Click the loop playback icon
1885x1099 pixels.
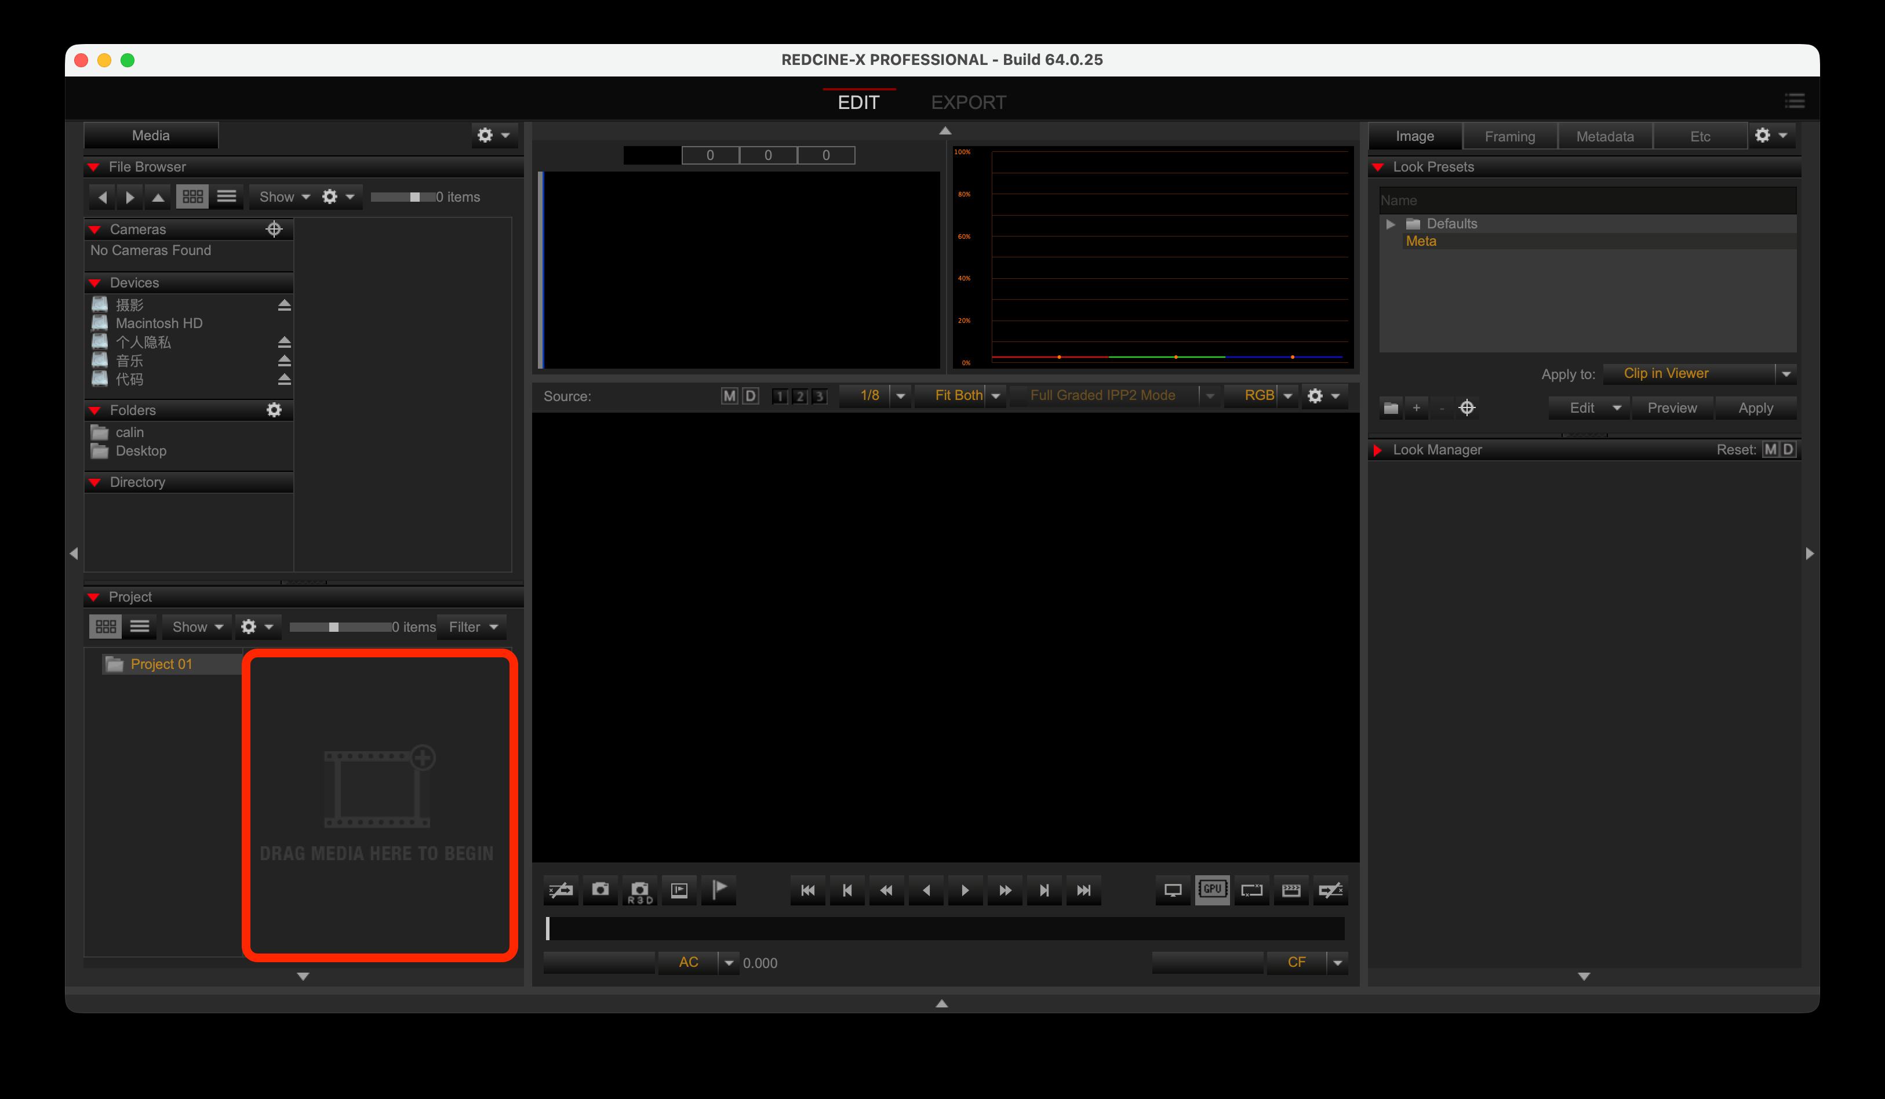(x=1251, y=890)
